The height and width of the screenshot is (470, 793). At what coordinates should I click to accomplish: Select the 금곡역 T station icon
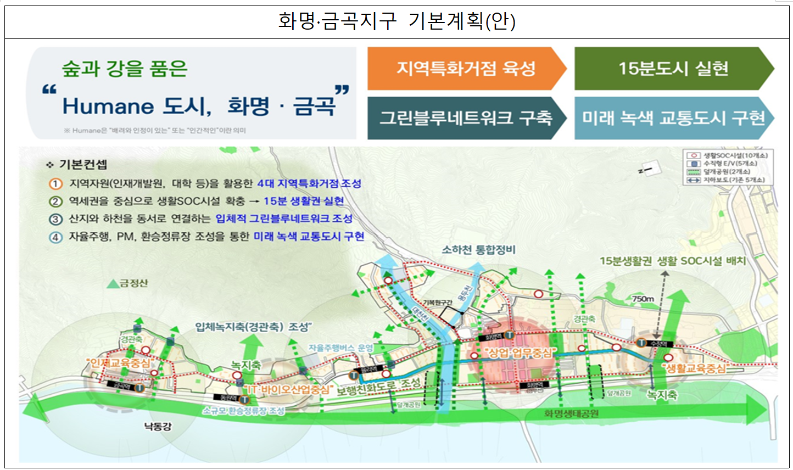point(139,388)
